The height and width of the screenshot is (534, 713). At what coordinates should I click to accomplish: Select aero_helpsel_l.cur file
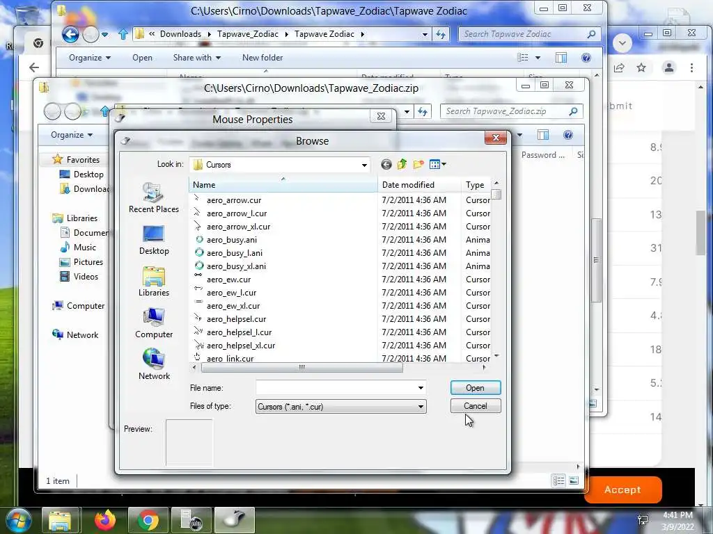[x=240, y=332]
